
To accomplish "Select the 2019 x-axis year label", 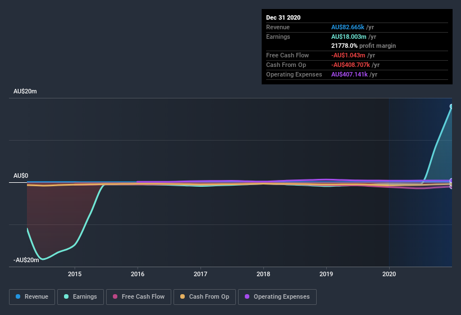I will (x=326, y=274).
